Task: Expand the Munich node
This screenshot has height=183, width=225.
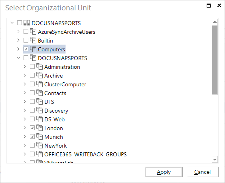Action: click(x=25, y=136)
